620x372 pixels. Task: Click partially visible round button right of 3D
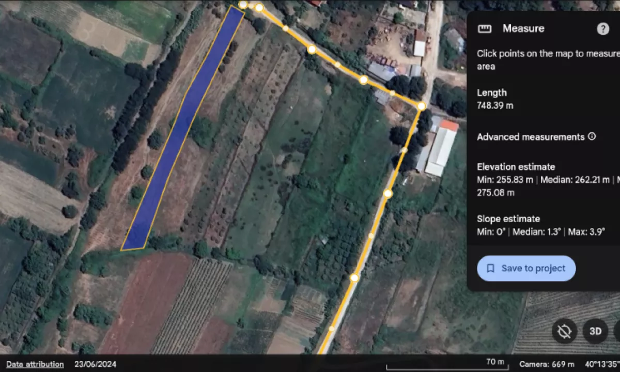(x=617, y=331)
